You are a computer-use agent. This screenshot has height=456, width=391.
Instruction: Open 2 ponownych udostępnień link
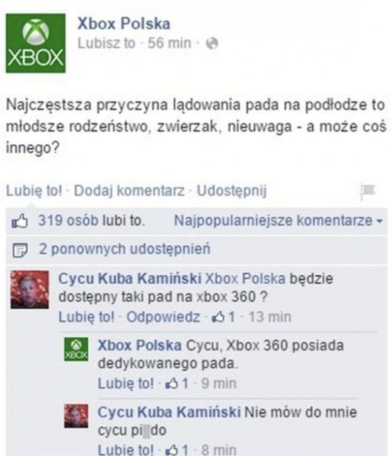click(125, 249)
